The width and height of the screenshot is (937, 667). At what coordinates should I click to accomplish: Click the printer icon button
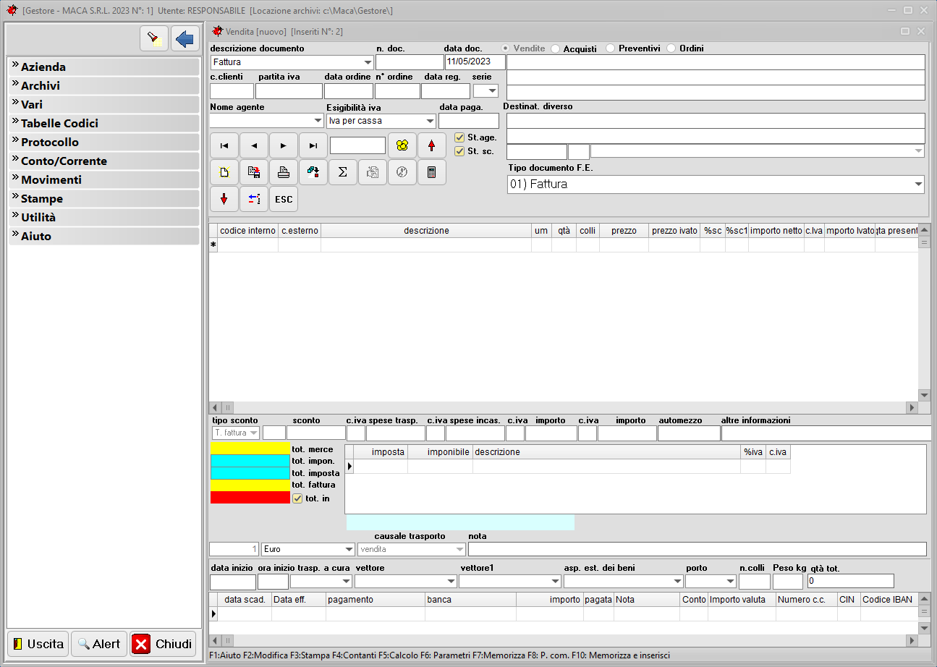click(x=284, y=172)
